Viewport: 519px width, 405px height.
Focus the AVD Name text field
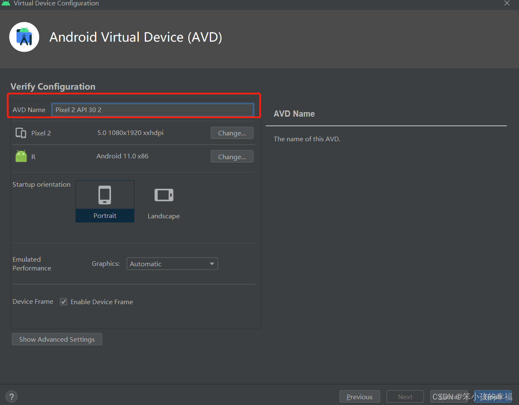pyautogui.click(x=153, y=110)
